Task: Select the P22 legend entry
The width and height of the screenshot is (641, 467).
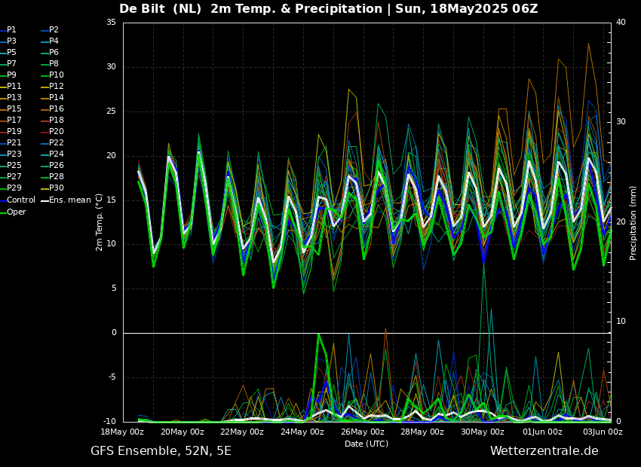Action: (x=52, y=142)
